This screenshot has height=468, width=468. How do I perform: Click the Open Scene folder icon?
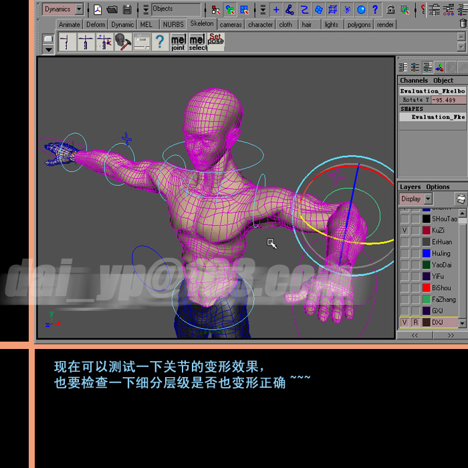click(x=112, y=9)
